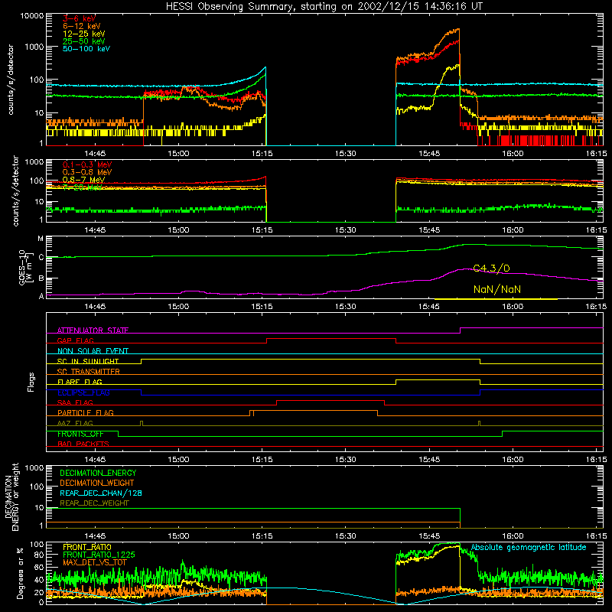Select the FLARE_FLAG label
Viewport: 612px width, 612px height.
(80, 382)
